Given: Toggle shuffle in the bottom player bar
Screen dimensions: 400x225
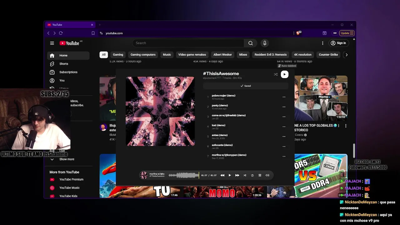Looking at the screenshot, I should [x=245, y=175].
